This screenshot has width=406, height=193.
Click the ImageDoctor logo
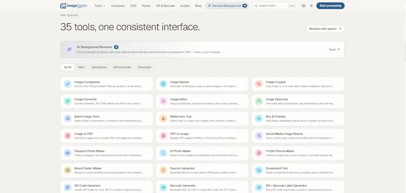[x=74, y=6]
